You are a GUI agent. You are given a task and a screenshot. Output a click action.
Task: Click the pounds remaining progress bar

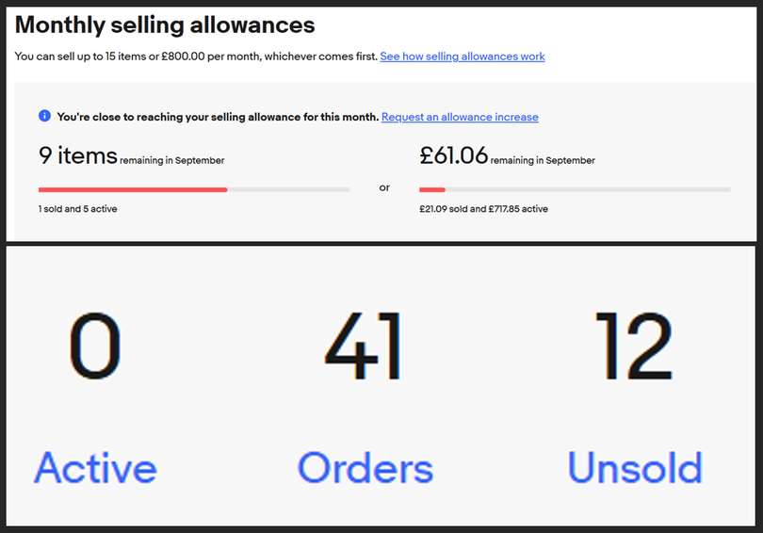(x=575, y=189)
